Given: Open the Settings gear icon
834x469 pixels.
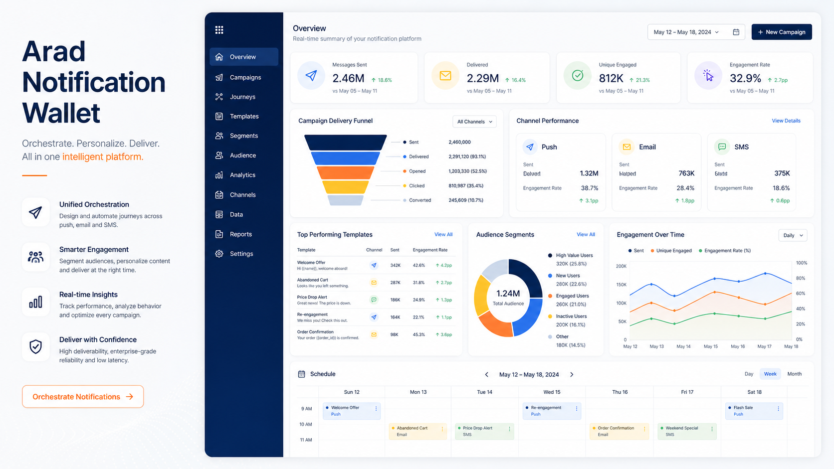Looking at the screenshot, I should tap(219, 254).
